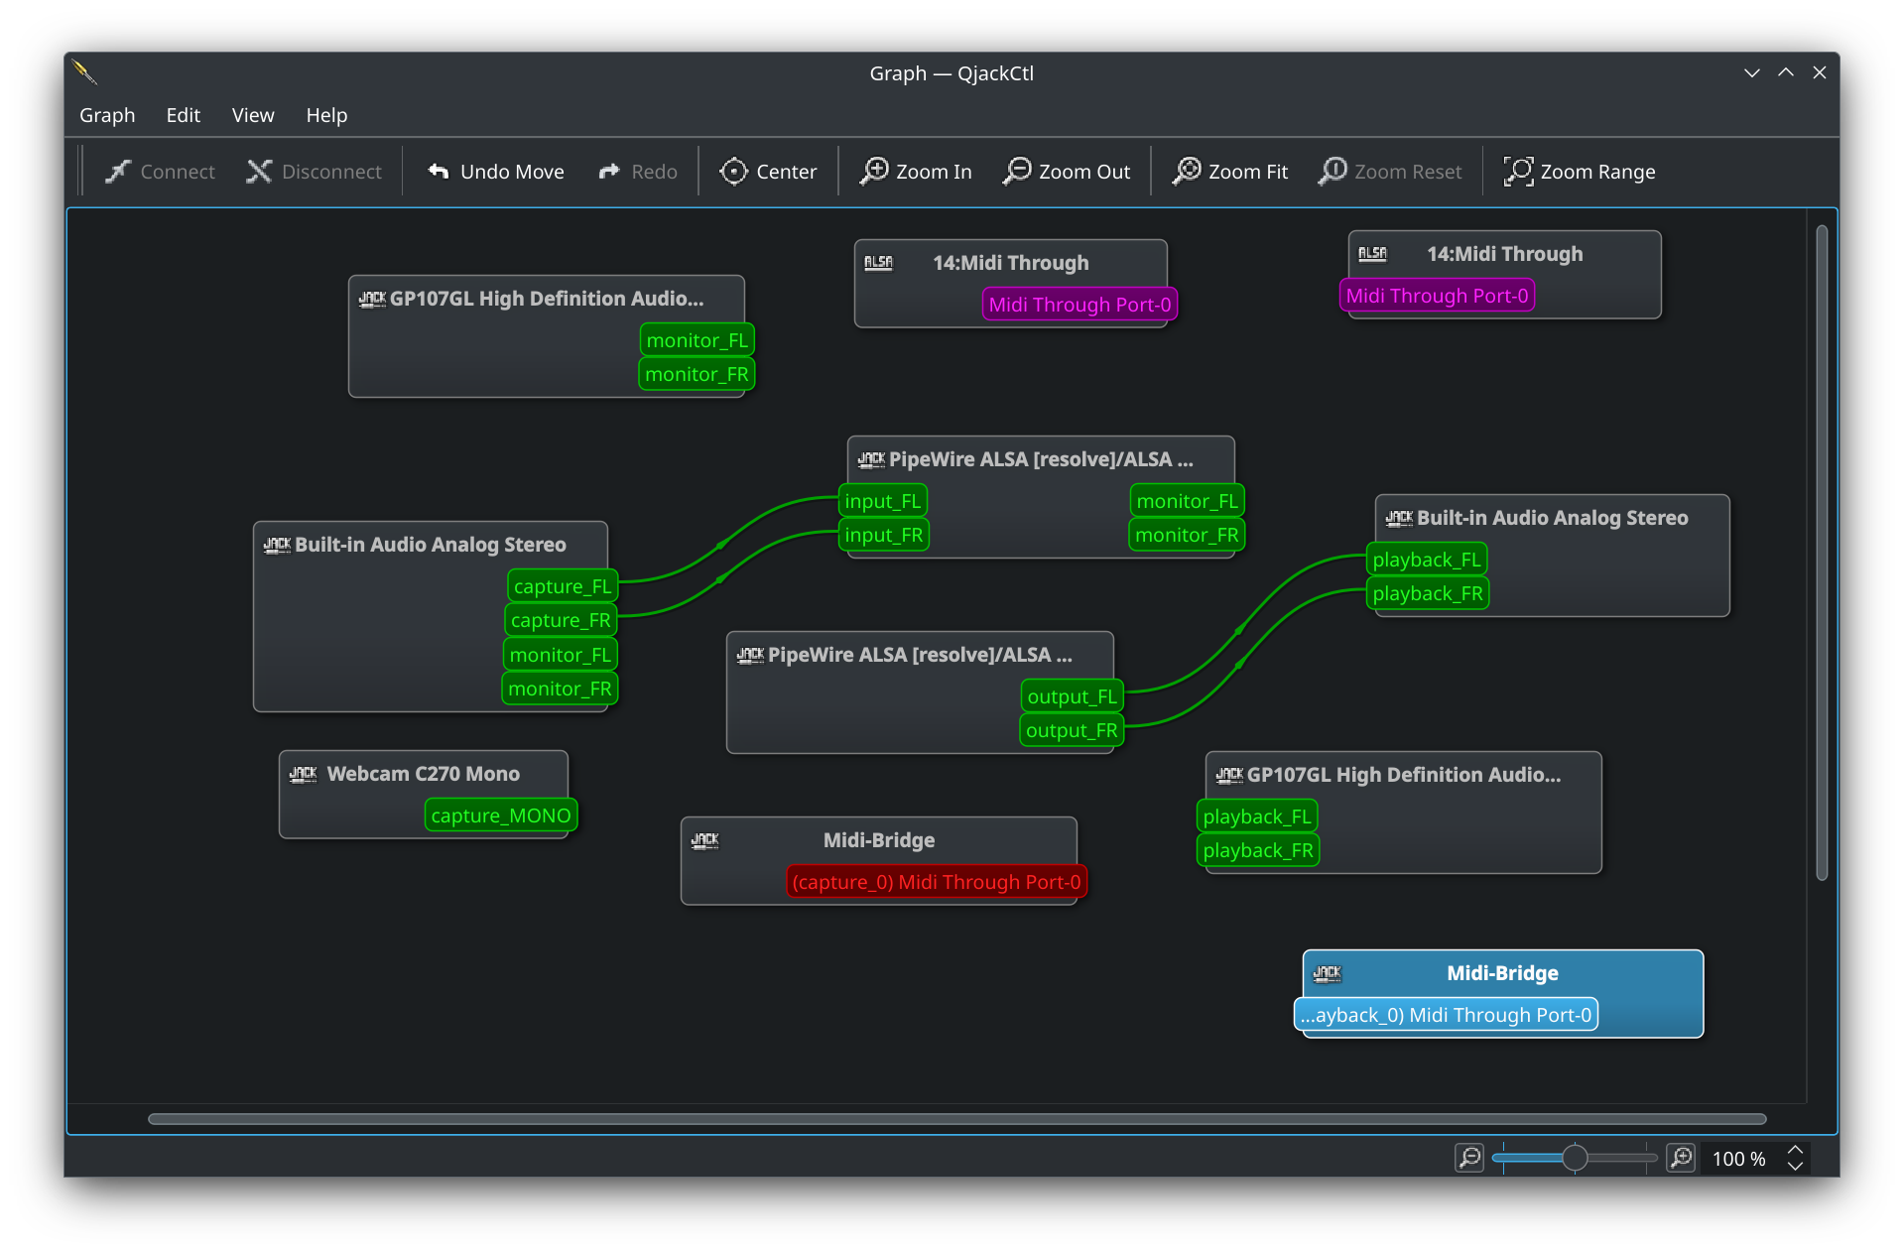
Task: Open the Graph menu
Action: click(x=107, y=115)
